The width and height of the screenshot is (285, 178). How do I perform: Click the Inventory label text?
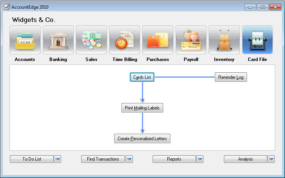pos(224,59)
